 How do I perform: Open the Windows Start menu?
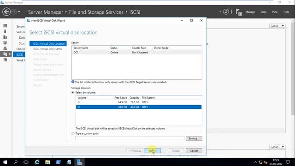click(5, 162)
